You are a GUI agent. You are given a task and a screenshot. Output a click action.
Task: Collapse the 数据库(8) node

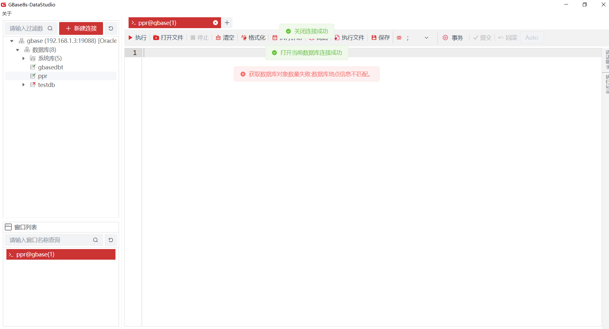(18, 50)
